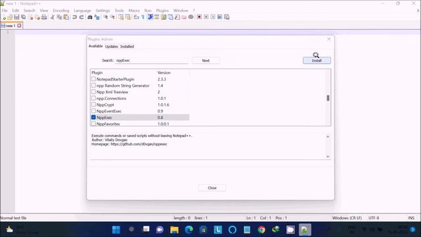The height and width of the screenshot is (237, 421).
Task: Click the Close button in Plugins Admin
Action: [x=212, y=188]
